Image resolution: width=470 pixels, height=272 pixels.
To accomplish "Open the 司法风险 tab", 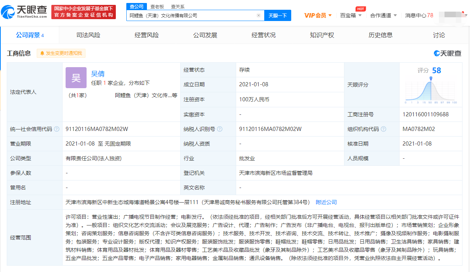I will pyautogui.click(x=88, y=35).
